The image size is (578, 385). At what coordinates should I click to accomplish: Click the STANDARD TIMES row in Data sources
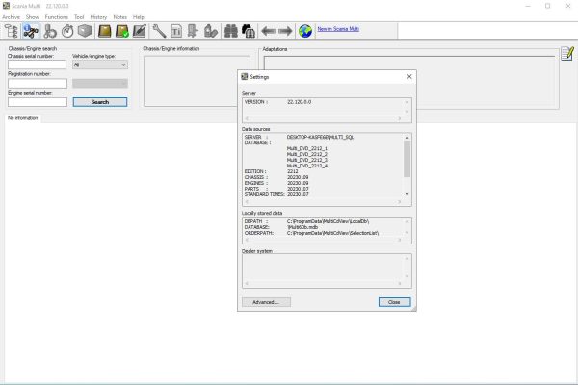point(276,194)
